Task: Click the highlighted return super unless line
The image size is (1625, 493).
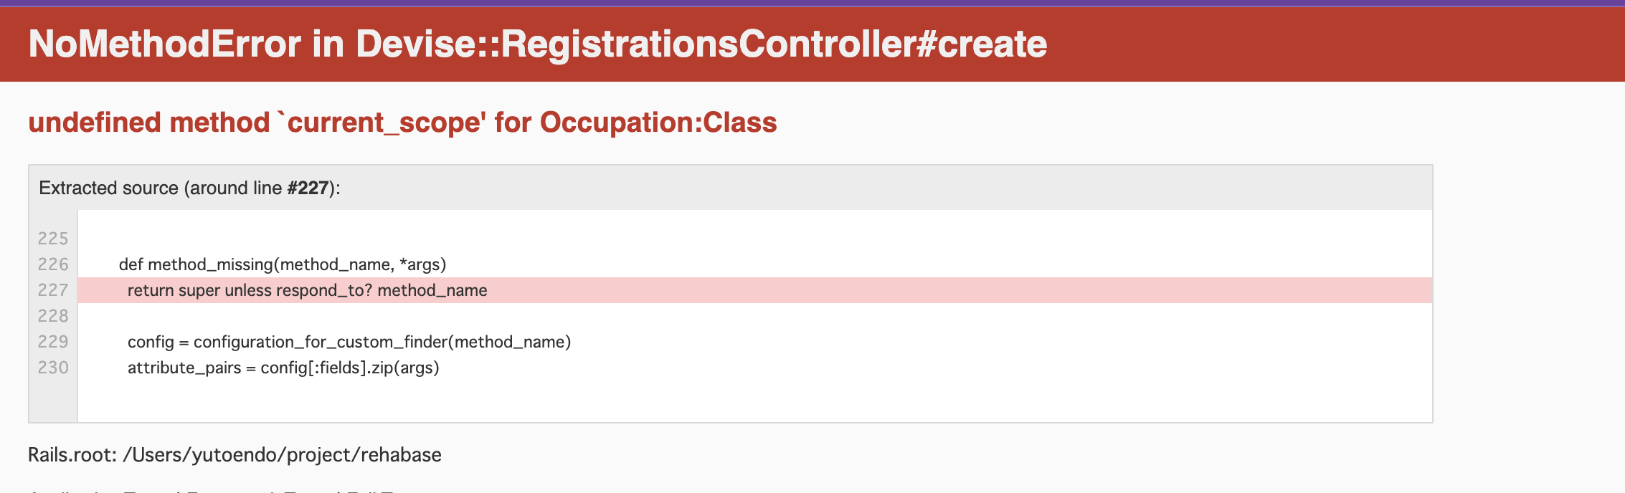Action: click(x=307, y=290)
